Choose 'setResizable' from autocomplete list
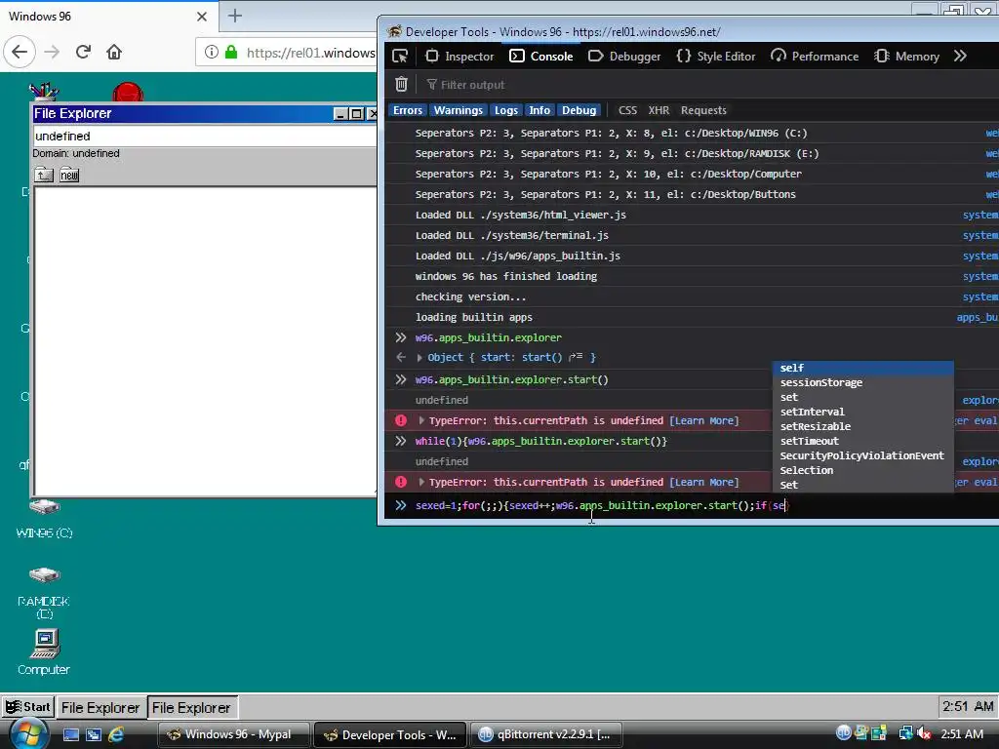999x749 pixels. coord(862,427)
